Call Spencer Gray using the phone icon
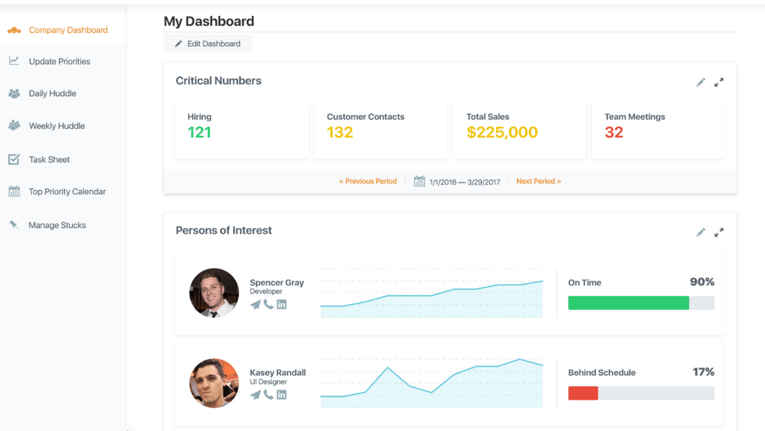Screen dimensions: 765x431 (x=269, y=304)
